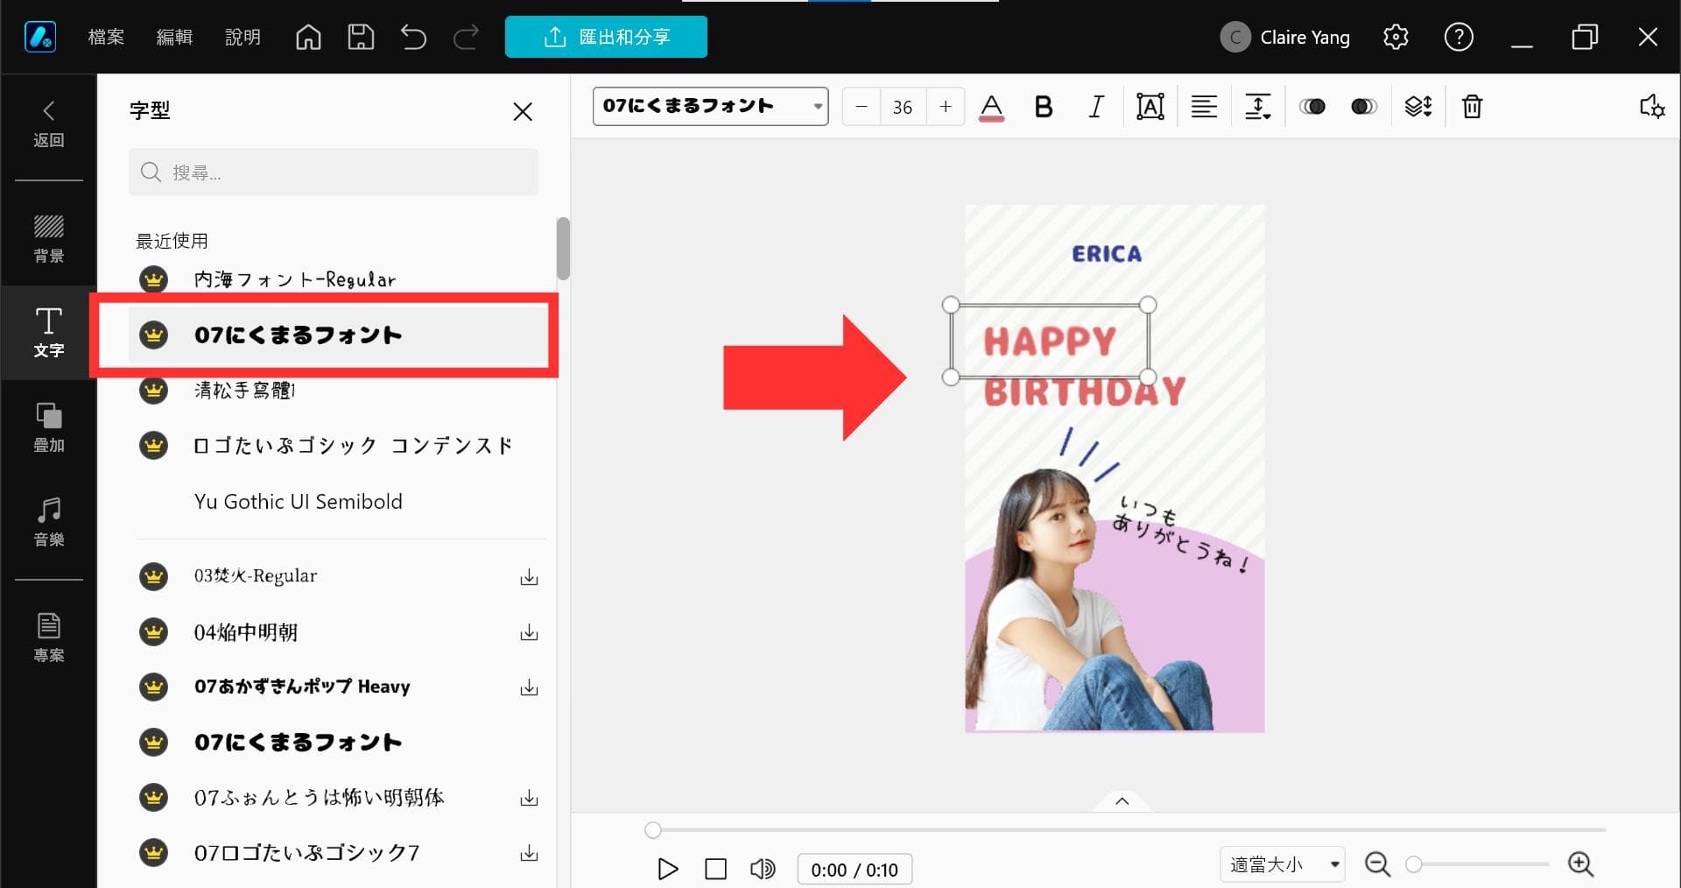The height and width of the screenshot is (888, 1681).
Task: Toggle italic formatting
Action: tap(1095, 107)
